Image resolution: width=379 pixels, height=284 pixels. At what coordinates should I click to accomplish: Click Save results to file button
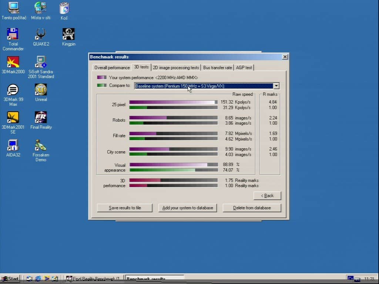point(124,208)
